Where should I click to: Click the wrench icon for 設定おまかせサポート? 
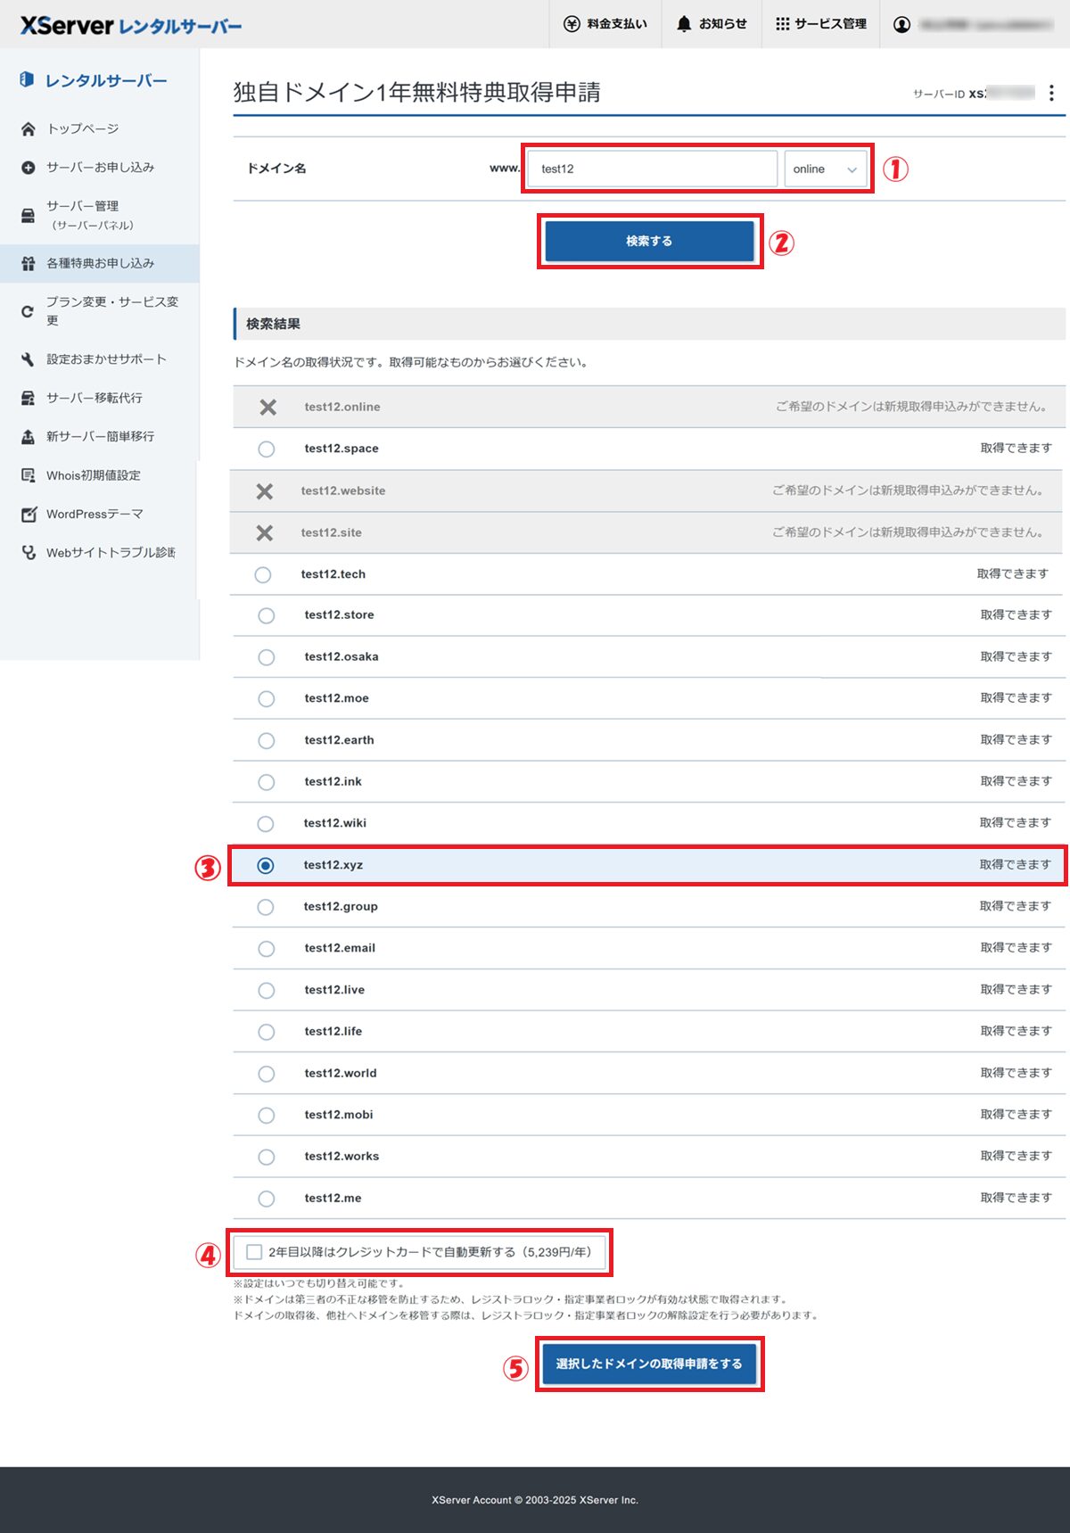(x=29, y=359)
